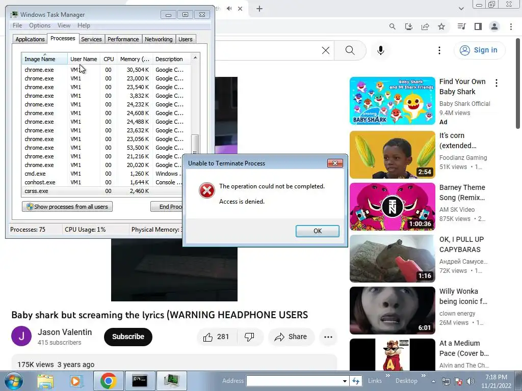Select chrome.exe row with 3,832 K memory
This screenshot has height=391, width=522.
pyautogui.click(x=106, y=96)
